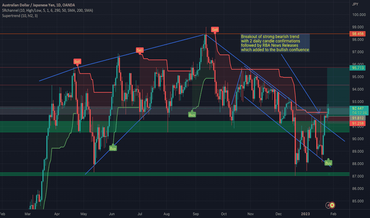Click the 85.000 price axis value
Screen dimensions: 370x218
[x=358, y=201]
